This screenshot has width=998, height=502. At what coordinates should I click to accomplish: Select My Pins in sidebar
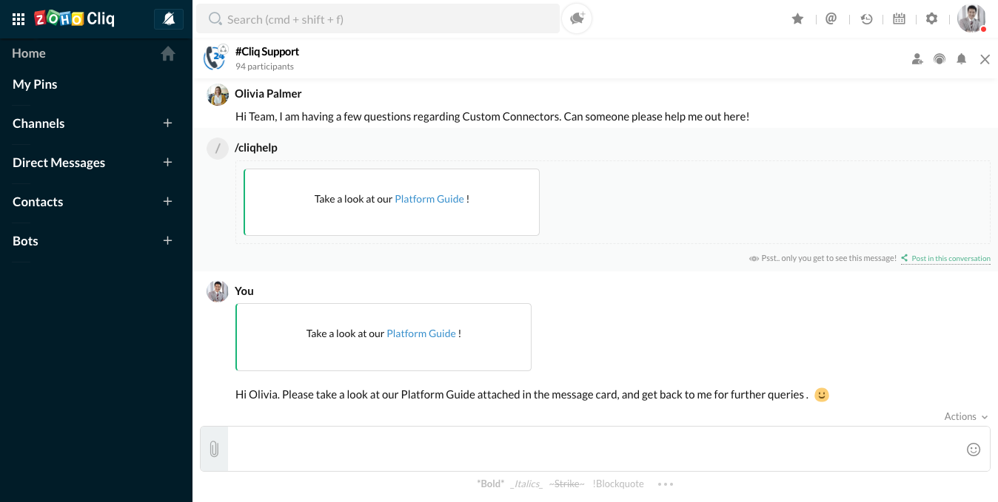coord(35,84)
